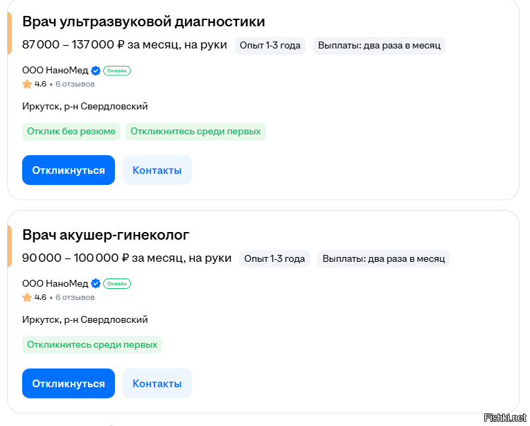Click the star rating icon in the gynecologist card
Viewport: 530px width, 426px height.
click(27, 298)
